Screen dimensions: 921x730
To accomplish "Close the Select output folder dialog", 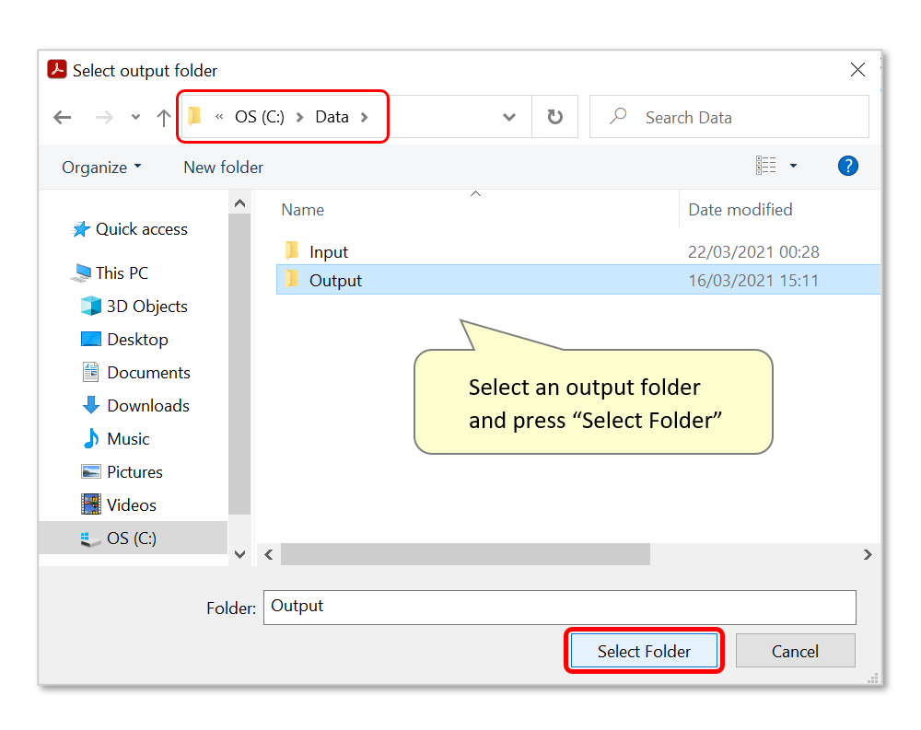I will [x=857, y=70].
